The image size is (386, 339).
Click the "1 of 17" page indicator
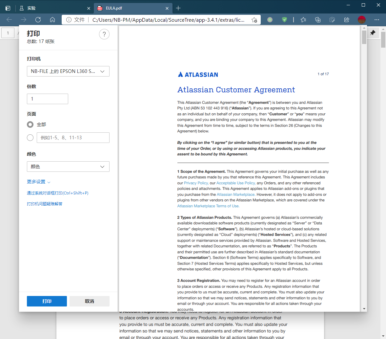point(323,74)
